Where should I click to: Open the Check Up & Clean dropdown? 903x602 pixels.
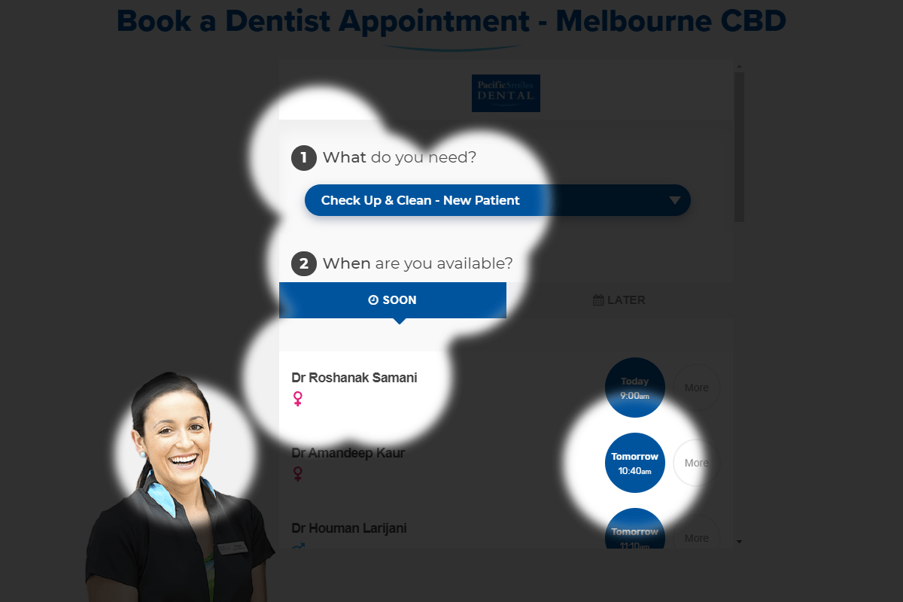tap(497, 200)
